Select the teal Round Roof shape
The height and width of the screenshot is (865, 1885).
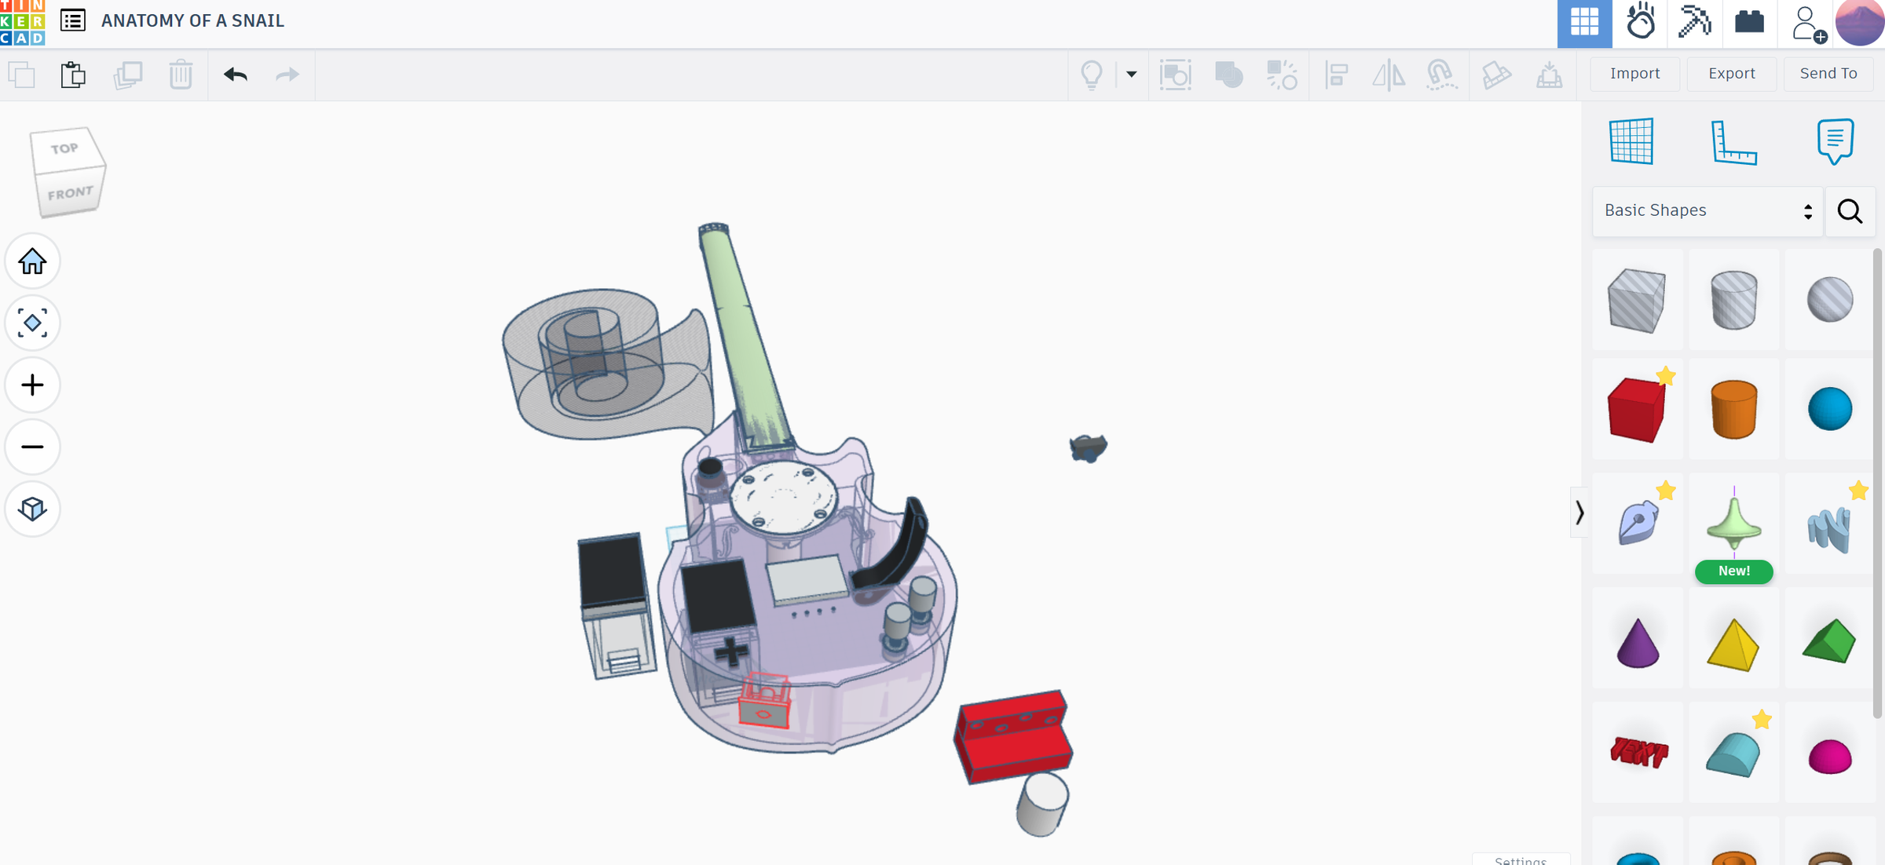pos(1733,753)
